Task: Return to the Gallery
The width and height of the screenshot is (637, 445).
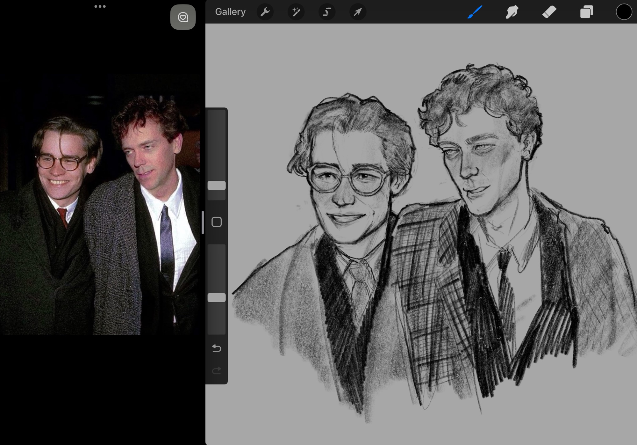Action: coord(230,12)
